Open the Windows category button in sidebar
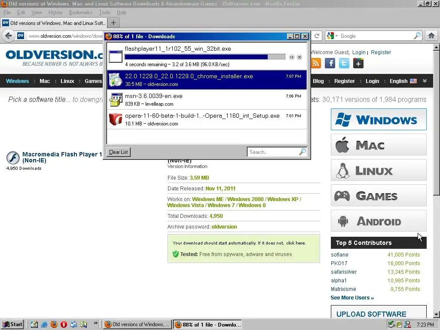The image size is (440, 330). 379,119
